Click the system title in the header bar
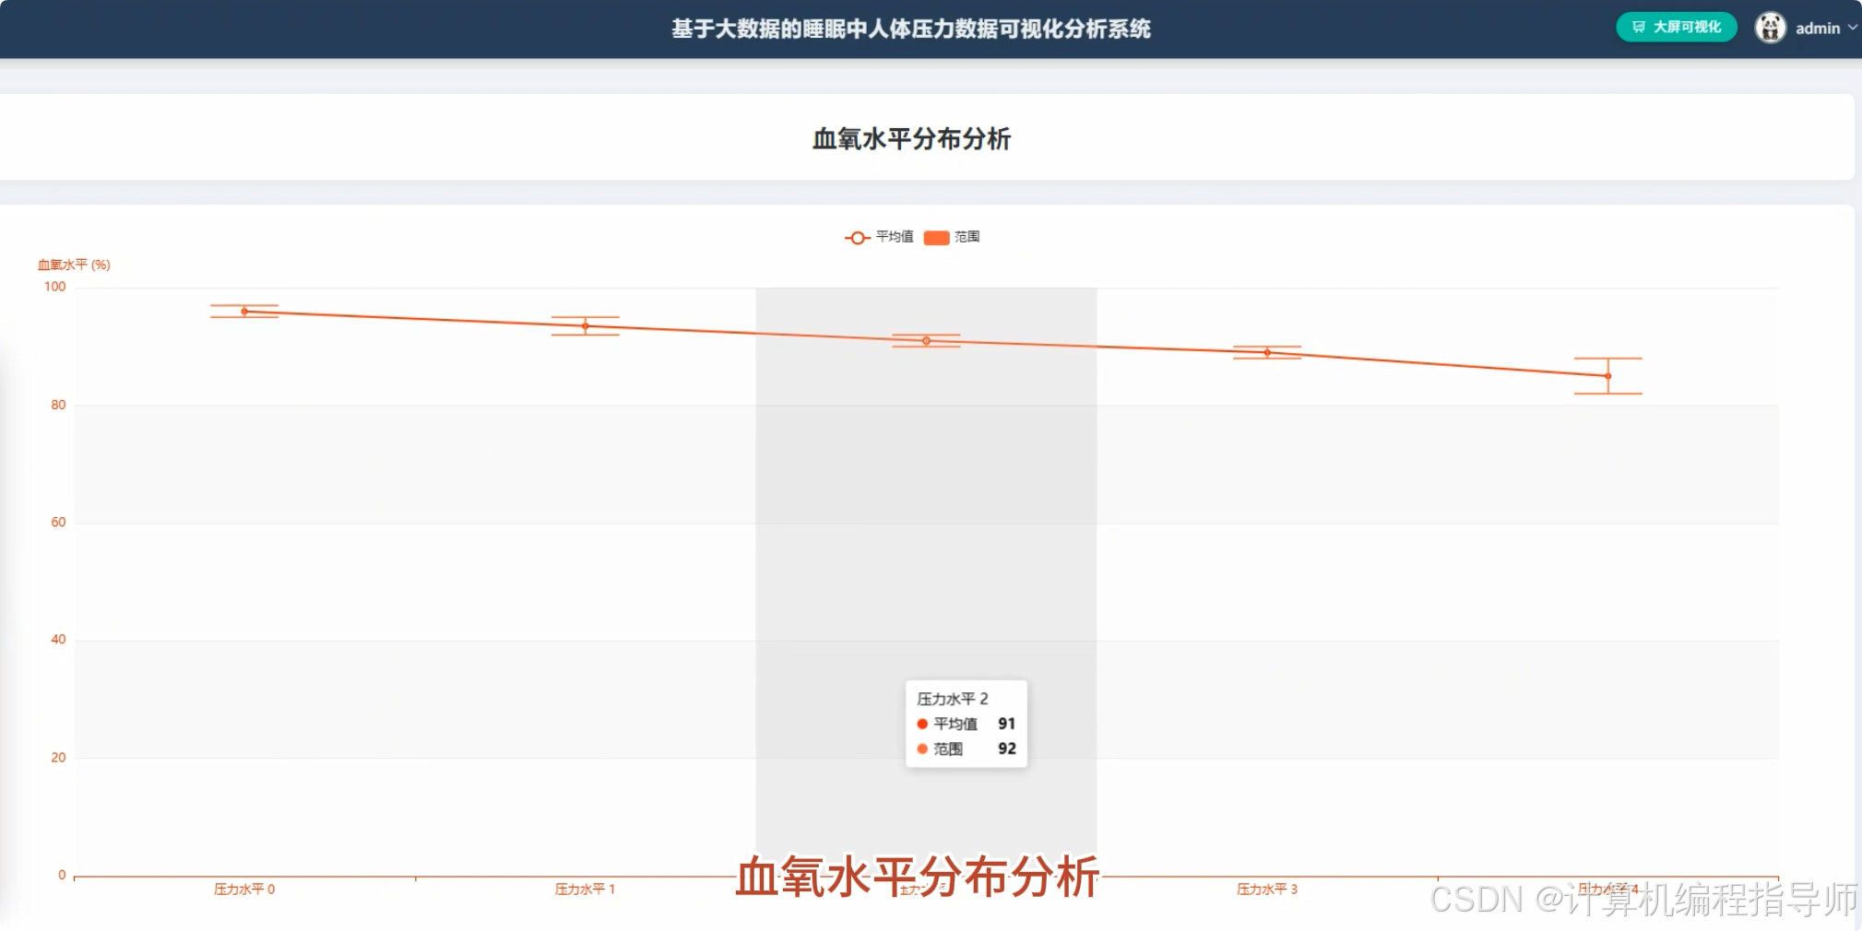The image size is (1862, 931). pos(911,29)
